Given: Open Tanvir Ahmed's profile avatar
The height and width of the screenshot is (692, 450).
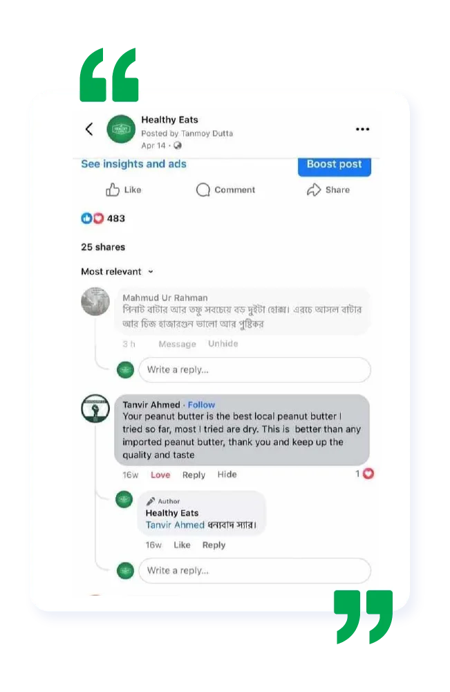Looking at the screenshot, I should coord(95,408).
